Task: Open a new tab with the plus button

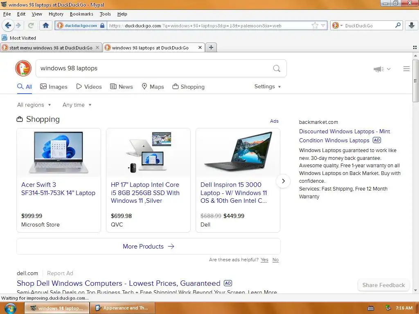Action: (x=211, y=47)
